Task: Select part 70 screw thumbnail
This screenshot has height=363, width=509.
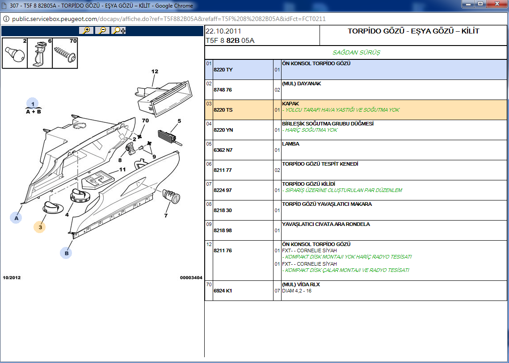Action: pos(65,53)
